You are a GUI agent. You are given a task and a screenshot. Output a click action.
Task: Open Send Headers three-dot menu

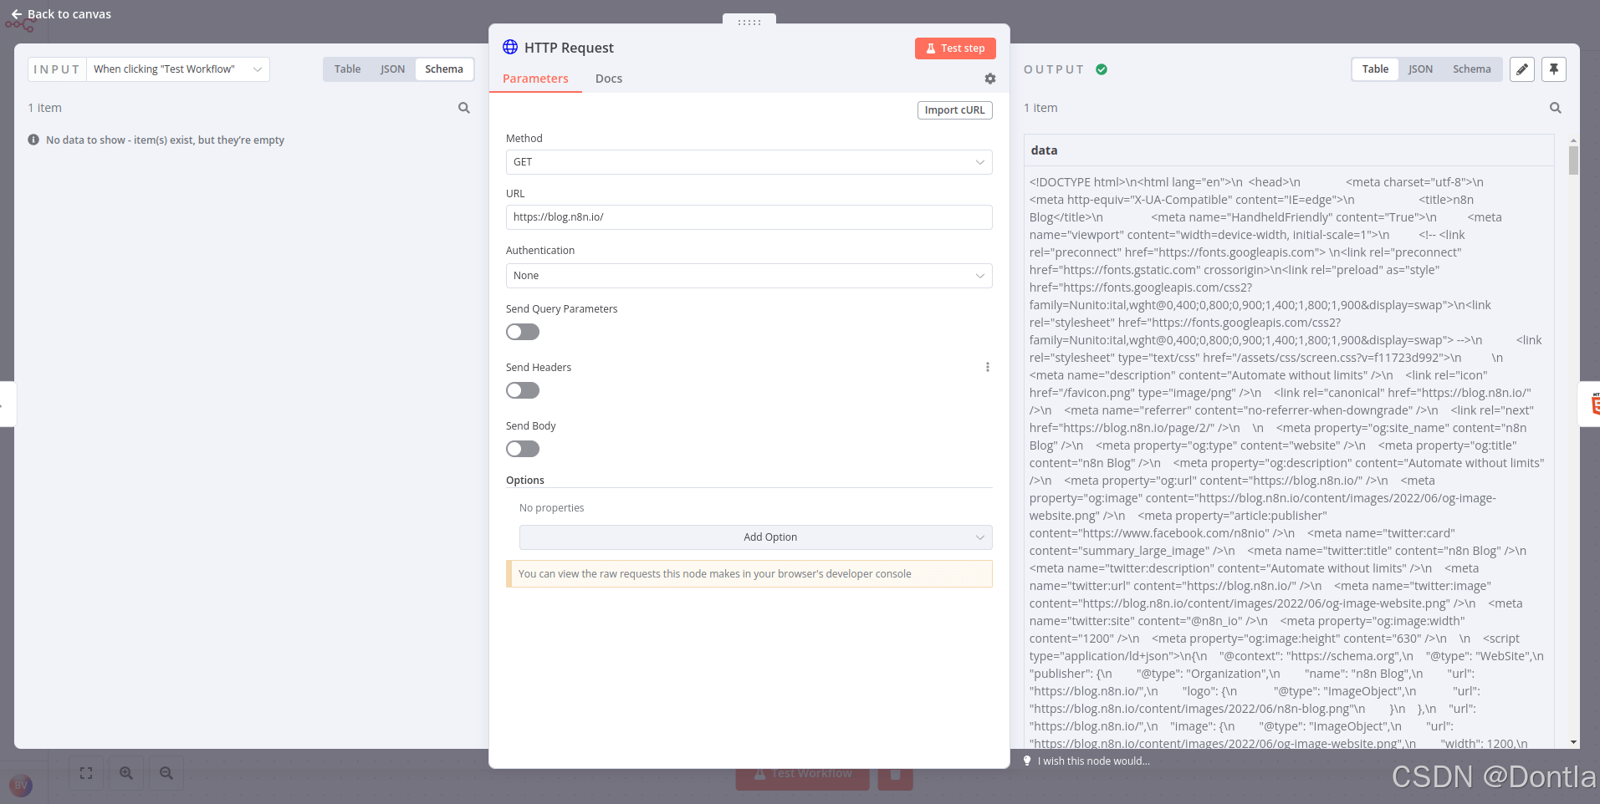coord(988,367)
